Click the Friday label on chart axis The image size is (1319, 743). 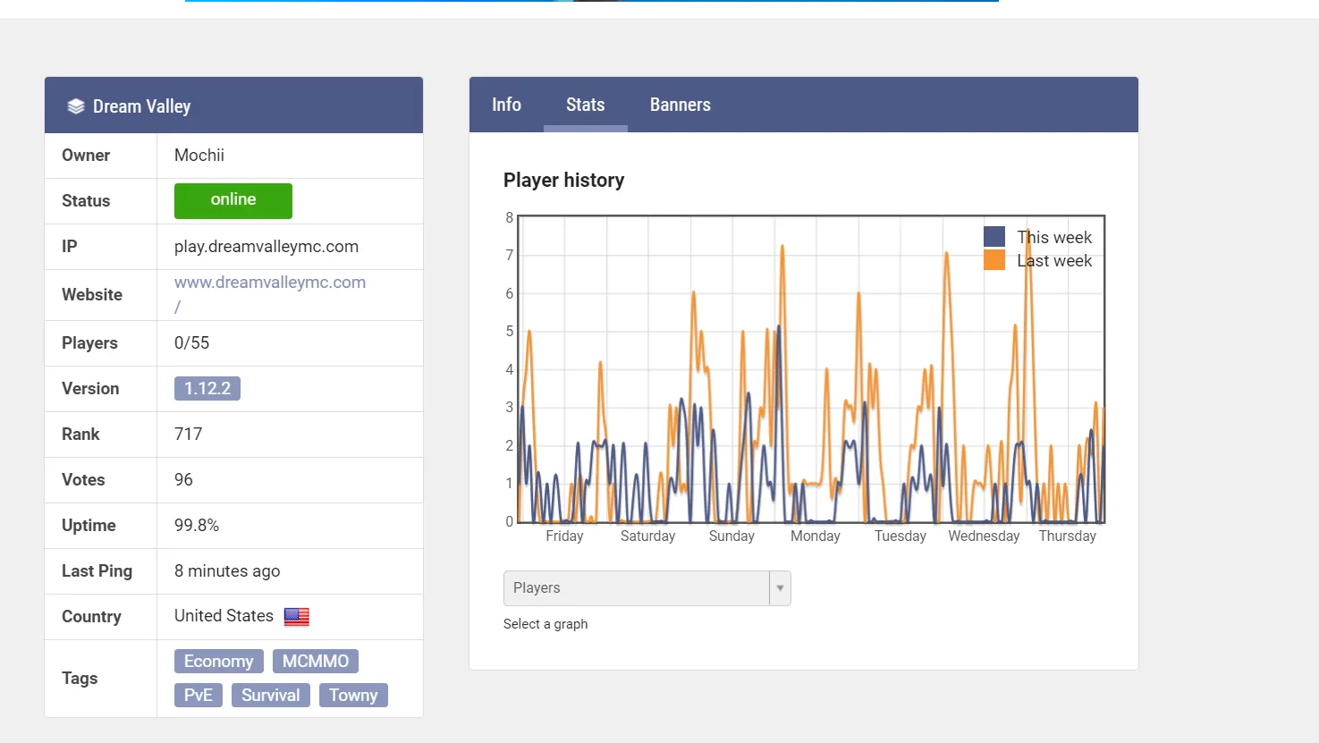click(x=564, y=536)
